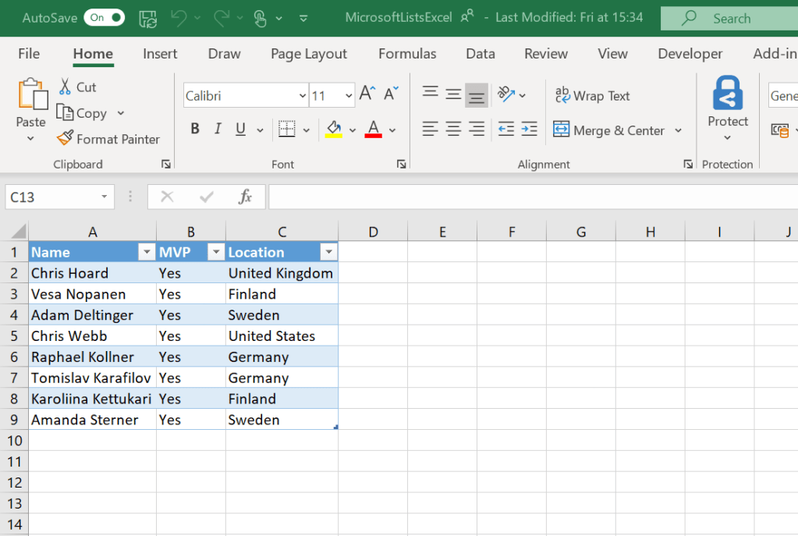Click the Cut scissors icon
The image size is (798, 536).
coord(65,87)
